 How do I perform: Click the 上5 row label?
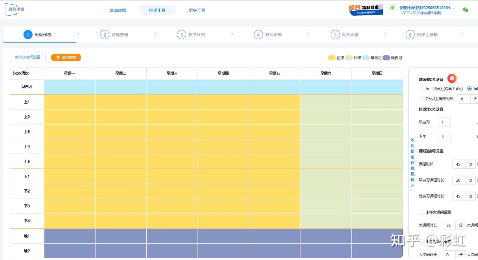pos(27,161)
